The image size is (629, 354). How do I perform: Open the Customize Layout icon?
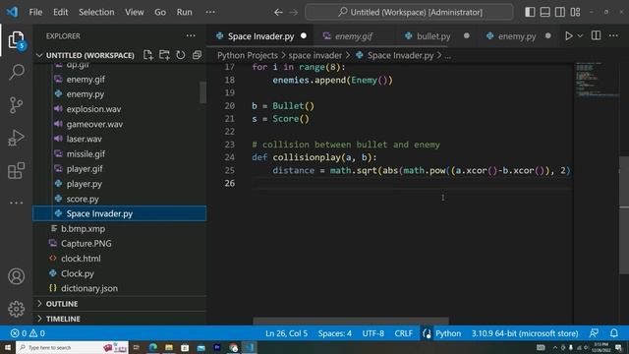click(575, 12)
